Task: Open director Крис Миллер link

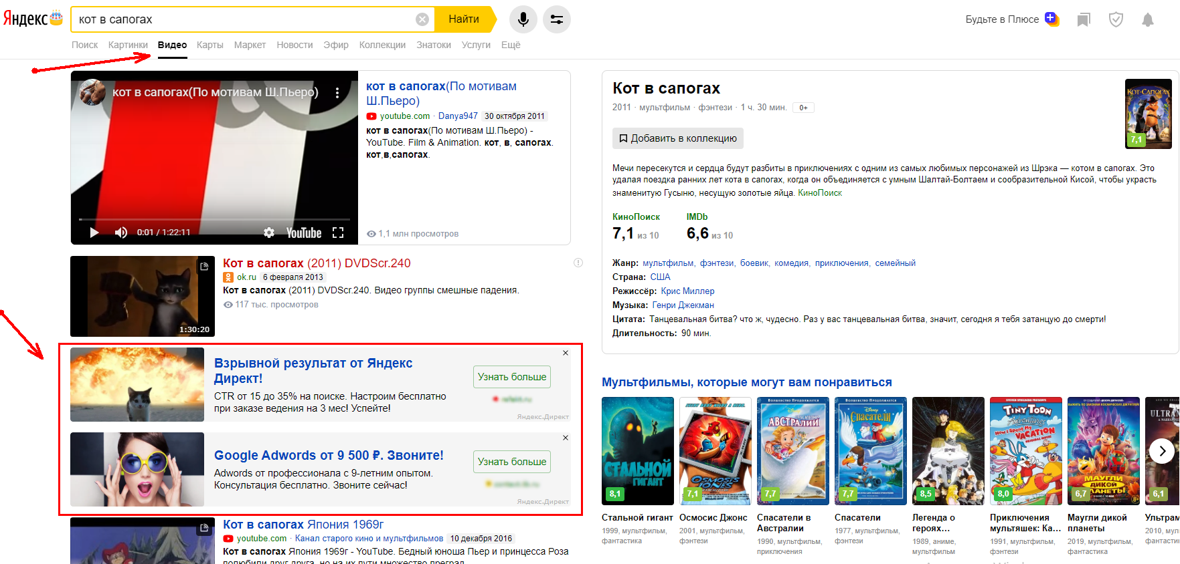Action: point(687,291)
